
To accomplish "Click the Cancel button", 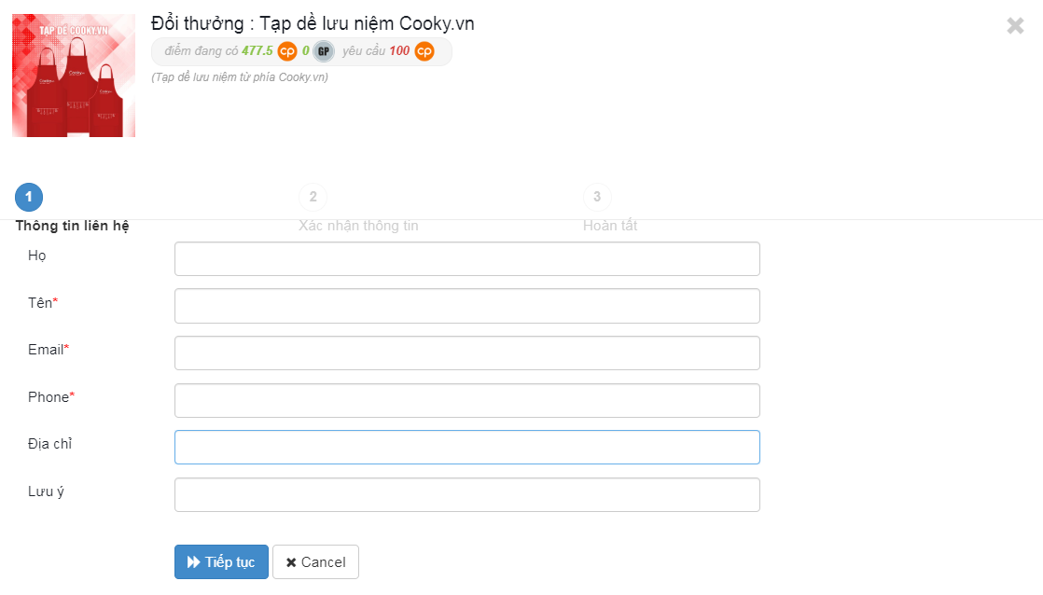I will click(315, 561).
